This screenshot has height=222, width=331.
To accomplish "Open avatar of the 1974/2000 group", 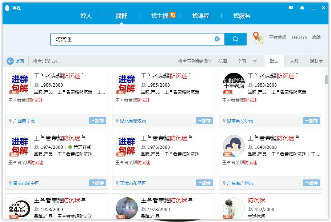I will [20, 146].
